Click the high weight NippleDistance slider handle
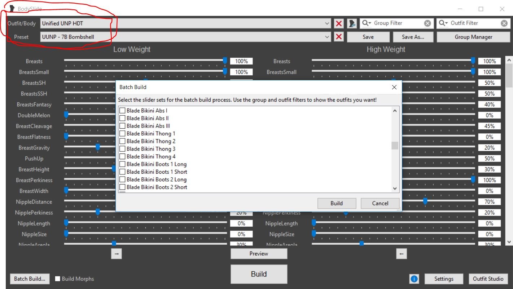 tap(425, 201)
